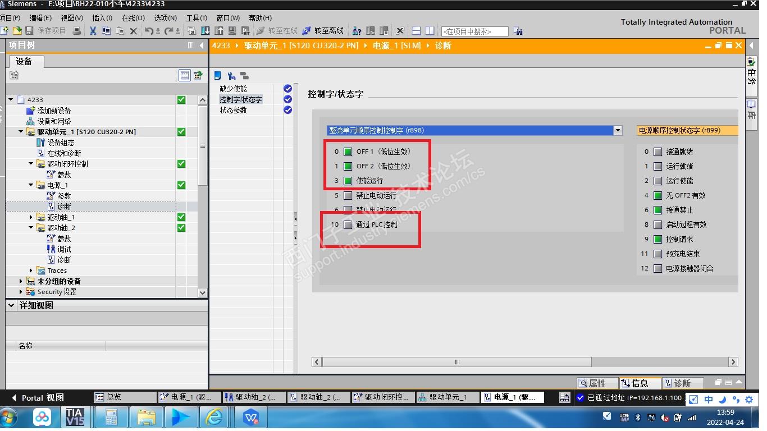Open the Windows Start menu
Viewport: 767px width, 431px height.
9,418
